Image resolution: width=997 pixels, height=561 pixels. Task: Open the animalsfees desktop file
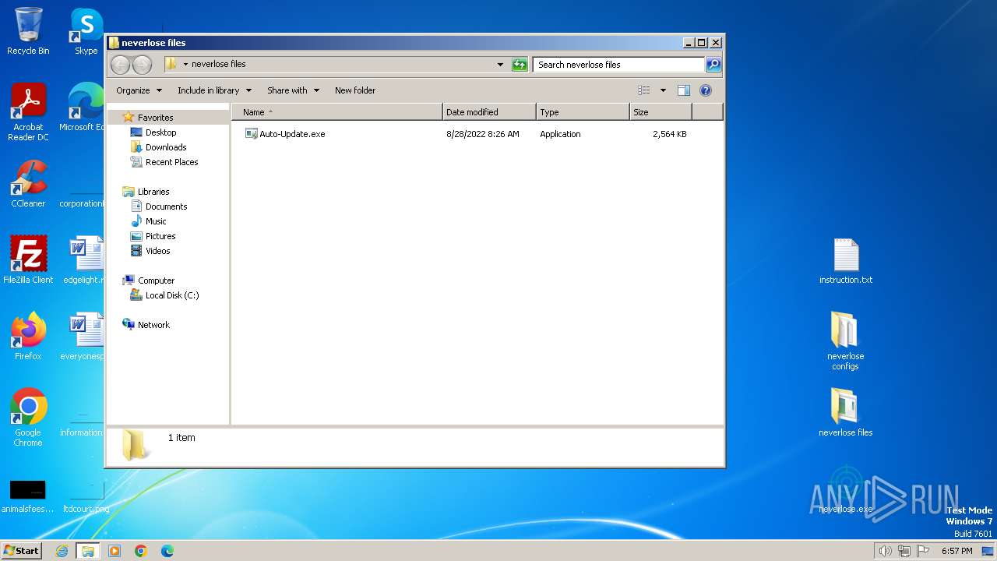(x=28, y=496)
